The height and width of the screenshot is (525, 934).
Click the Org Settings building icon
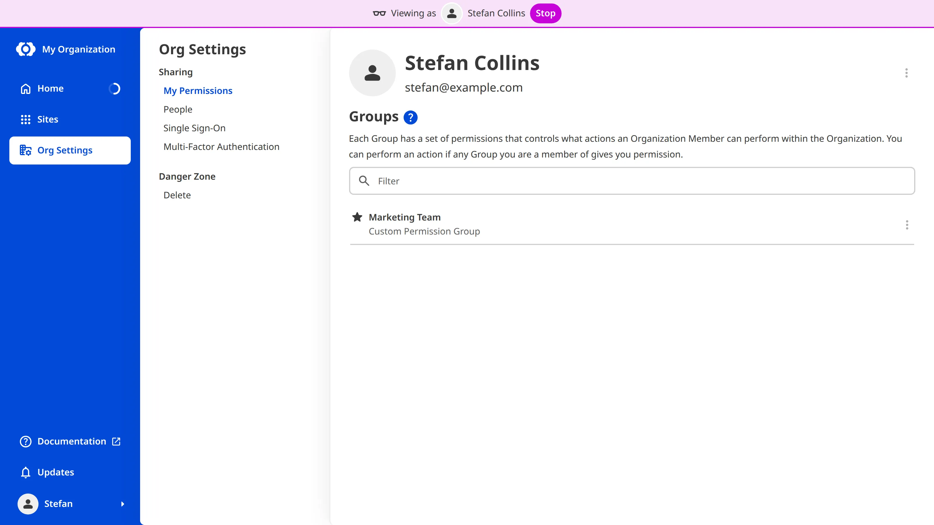[x=26, y=150]
